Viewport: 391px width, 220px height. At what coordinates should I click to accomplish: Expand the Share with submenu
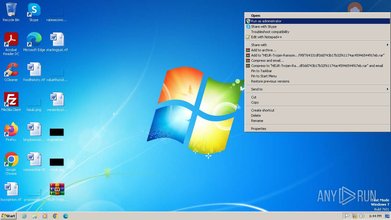(318, 45)
